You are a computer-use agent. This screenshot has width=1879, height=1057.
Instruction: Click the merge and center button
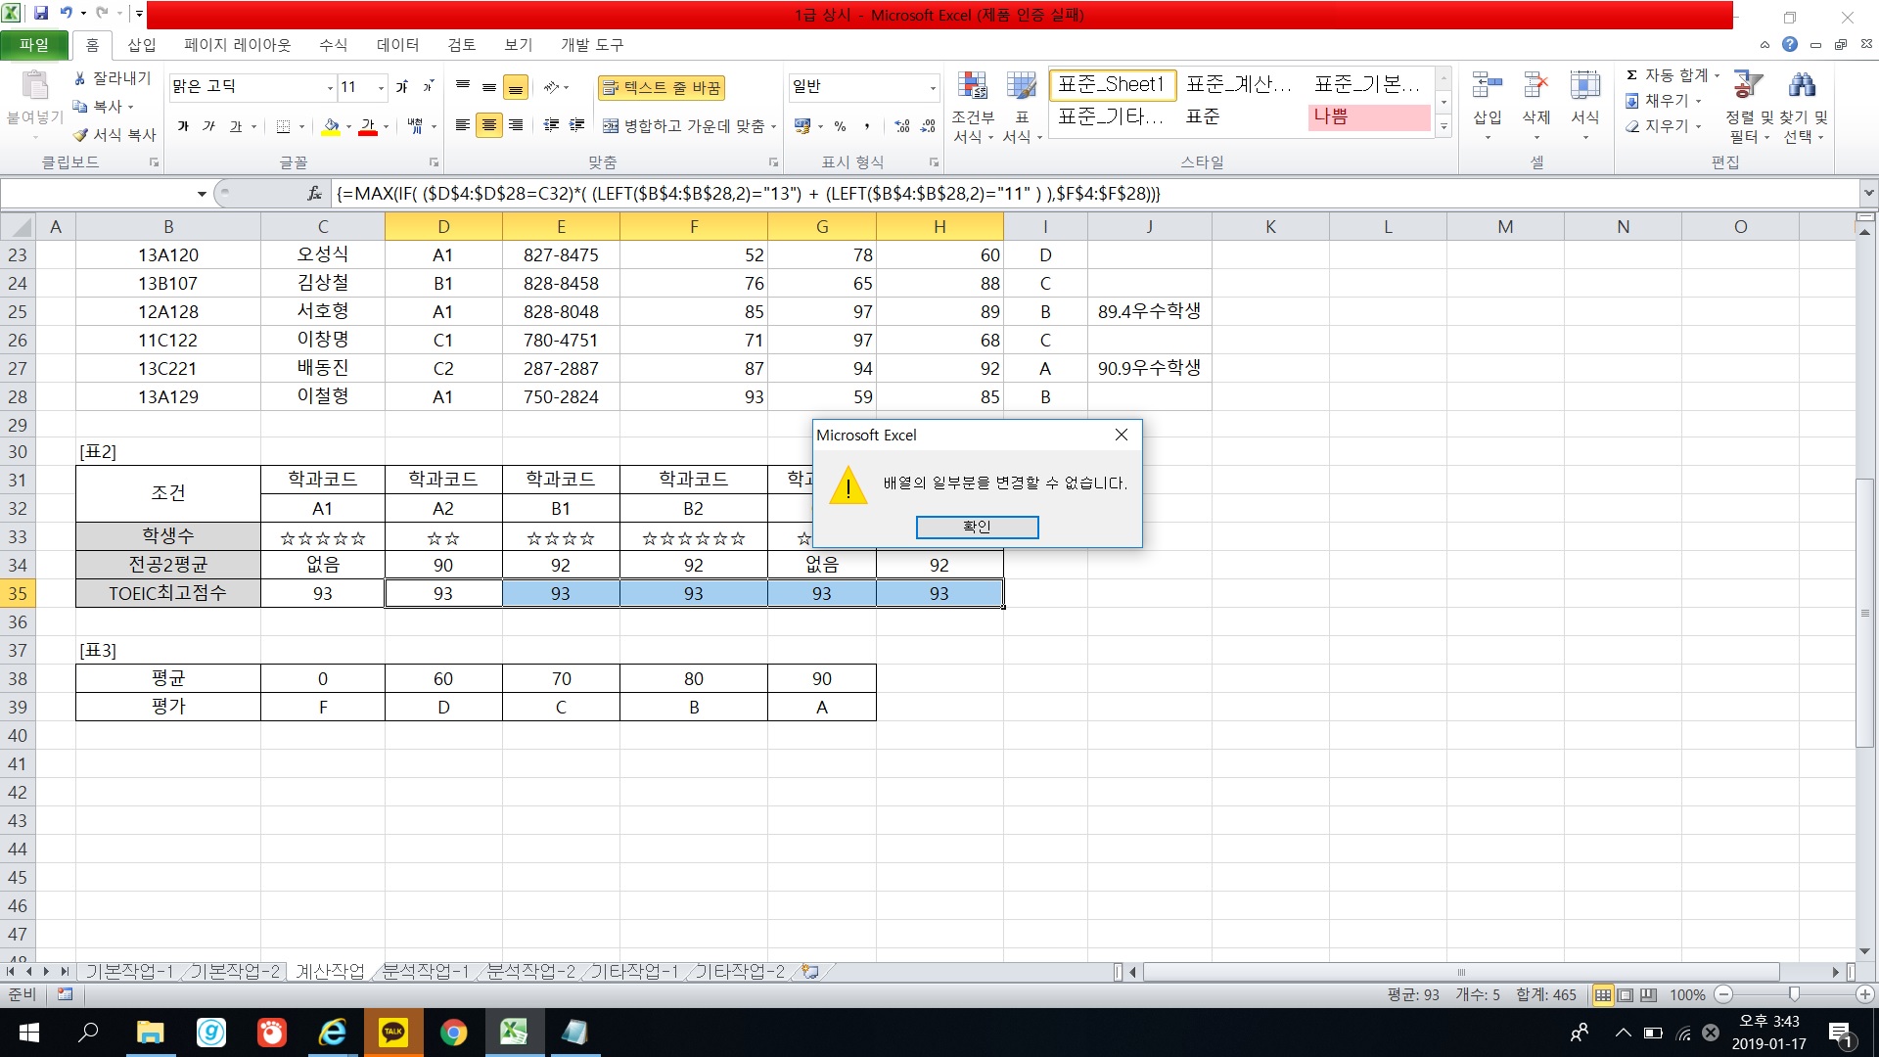[685, 126]
